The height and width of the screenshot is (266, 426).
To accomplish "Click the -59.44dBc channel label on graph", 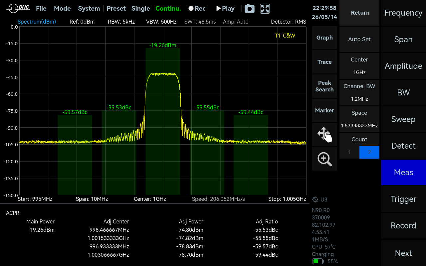I will pos(251,112).
